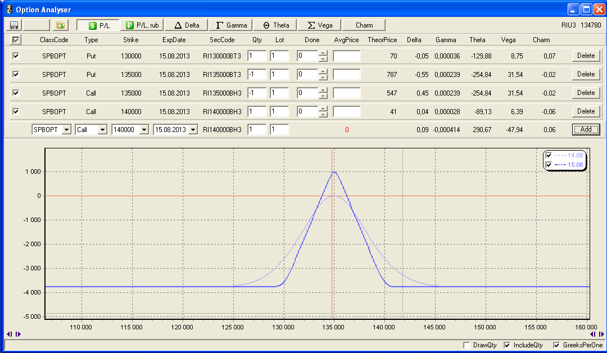Open the Option Analyser title bar icon

point(8,10)
